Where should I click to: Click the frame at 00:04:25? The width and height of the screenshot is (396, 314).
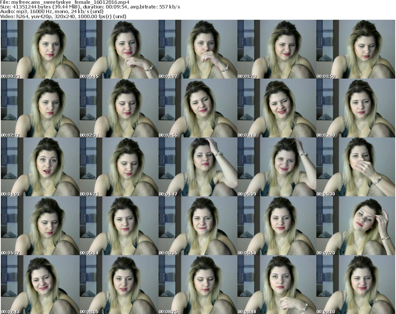click(119, 167)
